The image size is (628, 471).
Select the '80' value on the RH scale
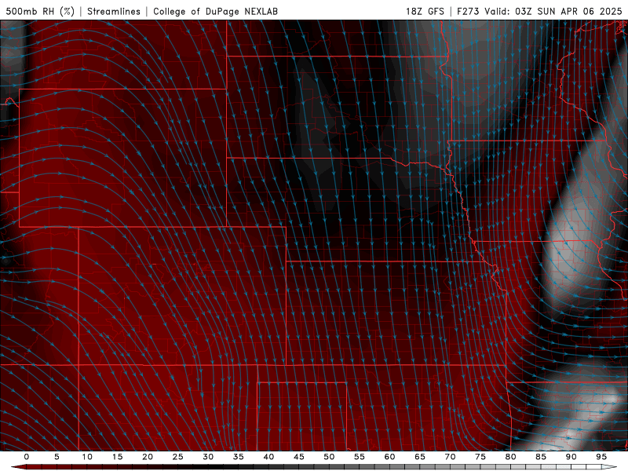(x=510, y=457)
